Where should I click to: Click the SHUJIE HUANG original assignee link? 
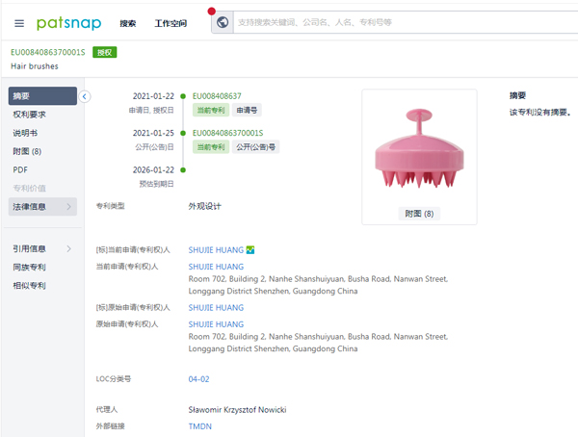pyautogui.click(x=216, y=324)
